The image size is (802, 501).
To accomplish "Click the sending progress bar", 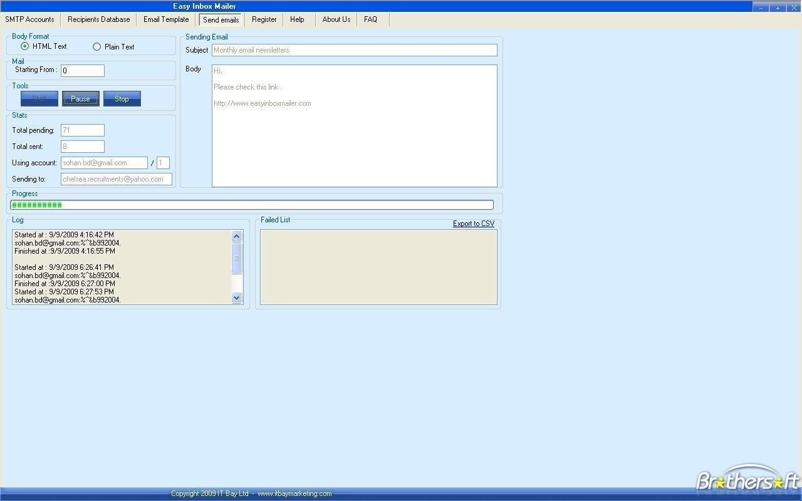I will (252, 205).
